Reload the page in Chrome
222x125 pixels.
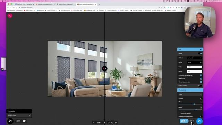[14, 8]
